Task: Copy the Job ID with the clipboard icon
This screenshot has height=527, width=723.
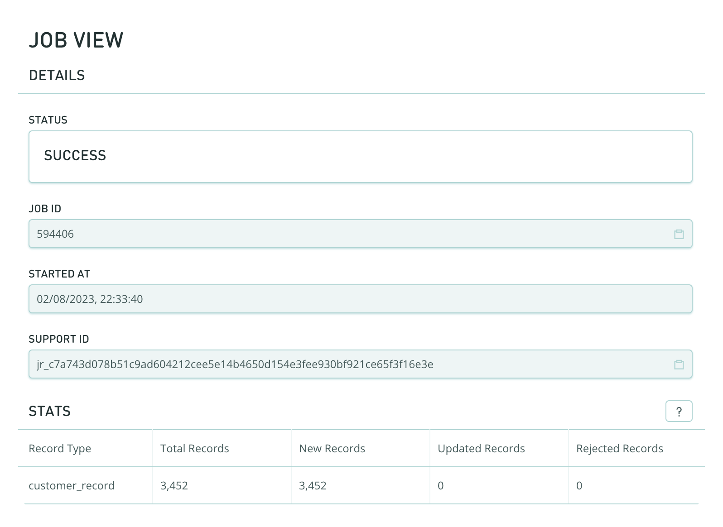Action: coord(679,234)
